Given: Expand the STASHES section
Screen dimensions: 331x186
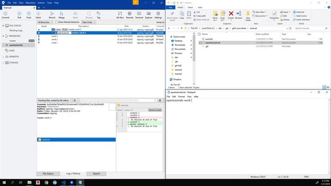Looking at the screenshot, I should [x=3, y=63].
